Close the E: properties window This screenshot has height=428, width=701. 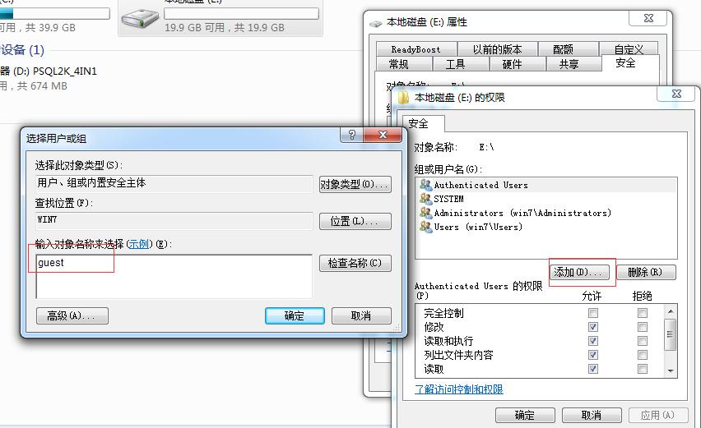coord(648,18)
